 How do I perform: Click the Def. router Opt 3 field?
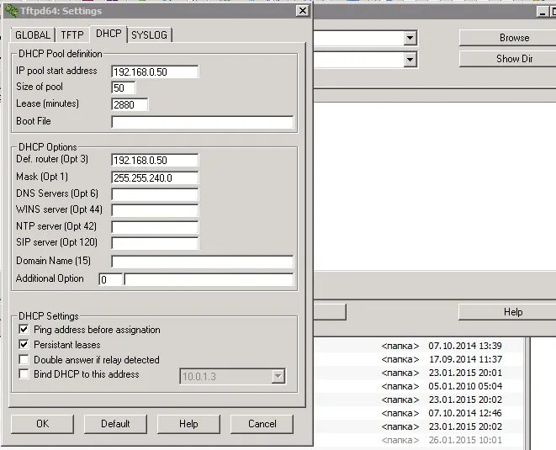tap(155, 161)
